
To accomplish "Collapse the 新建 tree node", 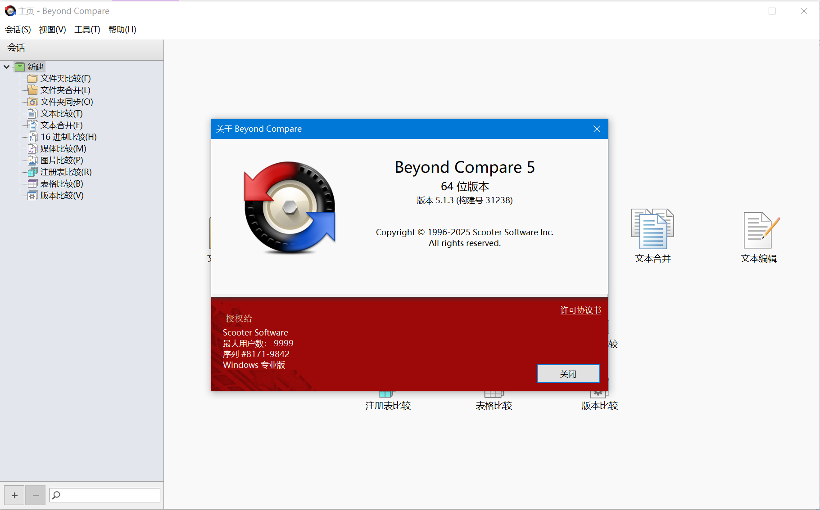I will coord(7,67).
